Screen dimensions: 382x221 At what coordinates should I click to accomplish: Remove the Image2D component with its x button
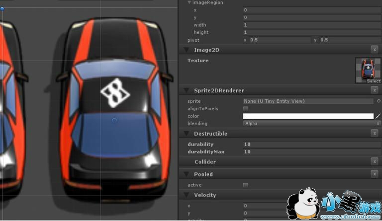click(375, 50)
